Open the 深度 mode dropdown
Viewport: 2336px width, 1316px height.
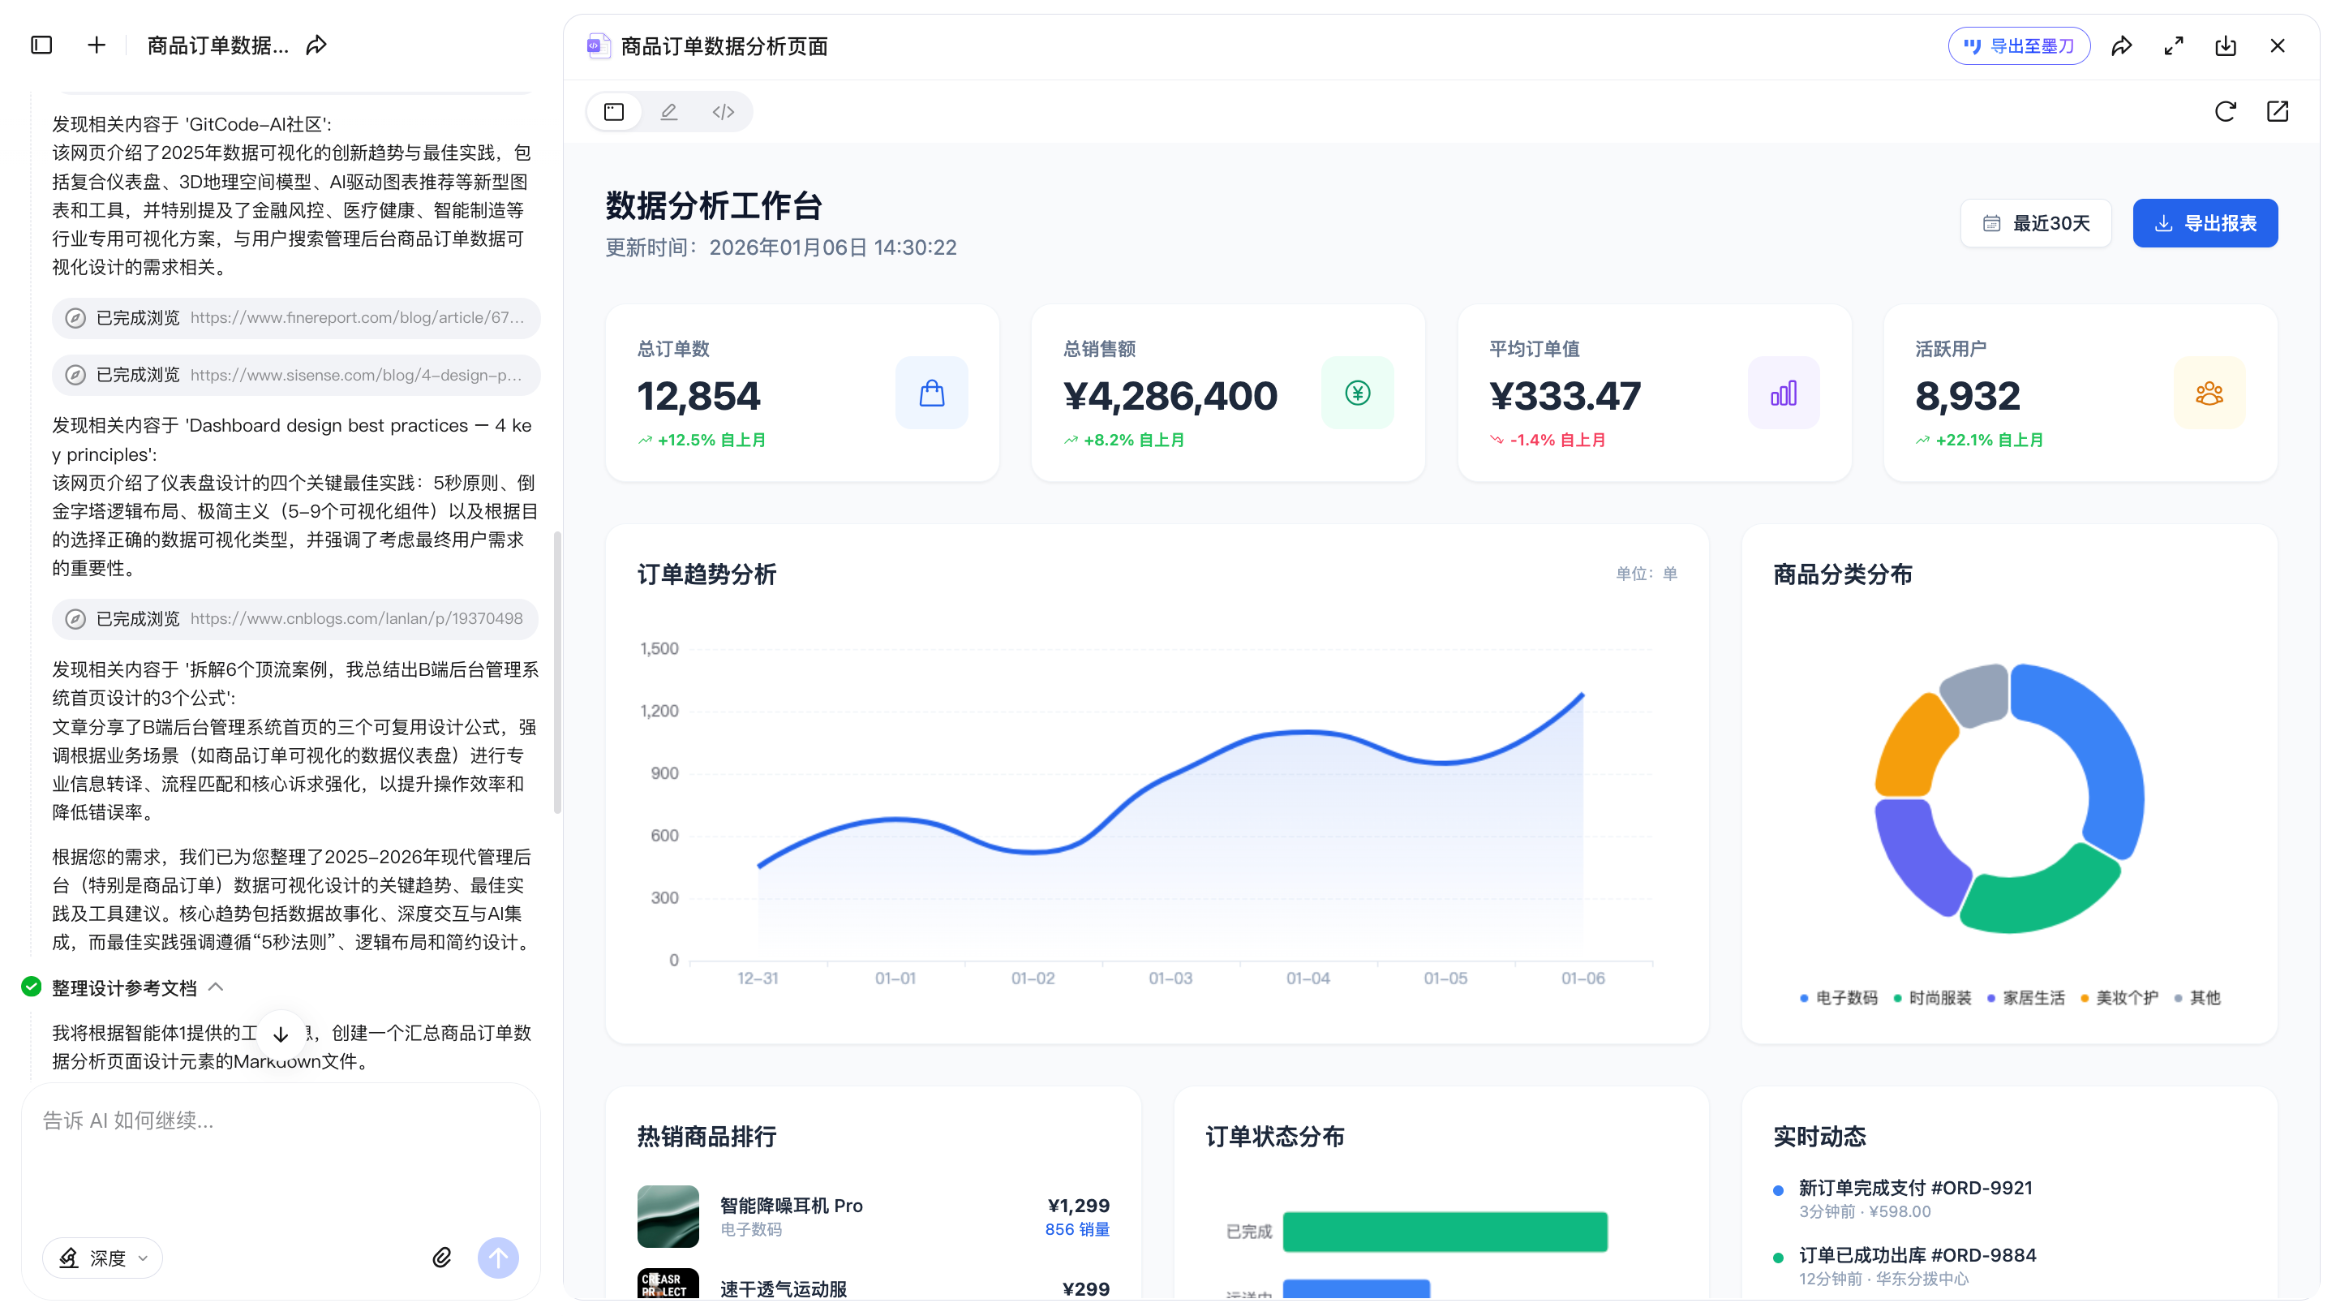(x=102, y=1258)
